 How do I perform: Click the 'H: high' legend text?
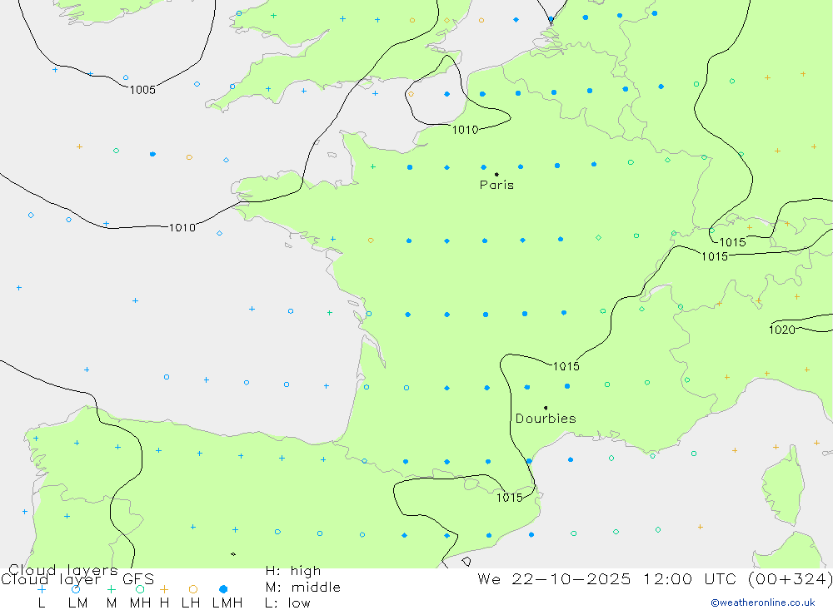[x=293, y=571]
